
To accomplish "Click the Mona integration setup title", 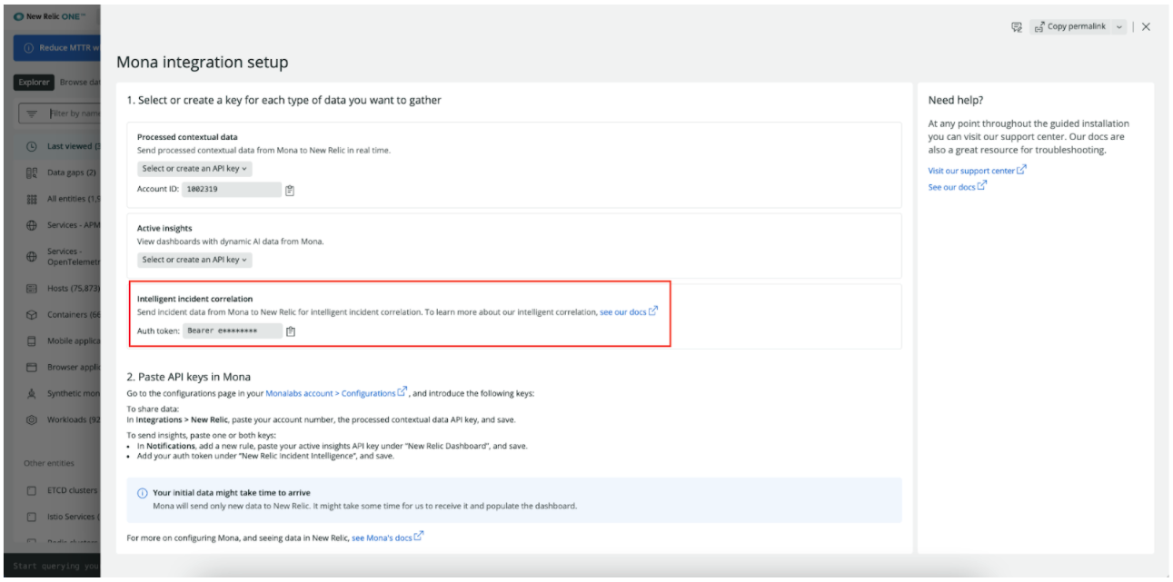I will point(202,63).
